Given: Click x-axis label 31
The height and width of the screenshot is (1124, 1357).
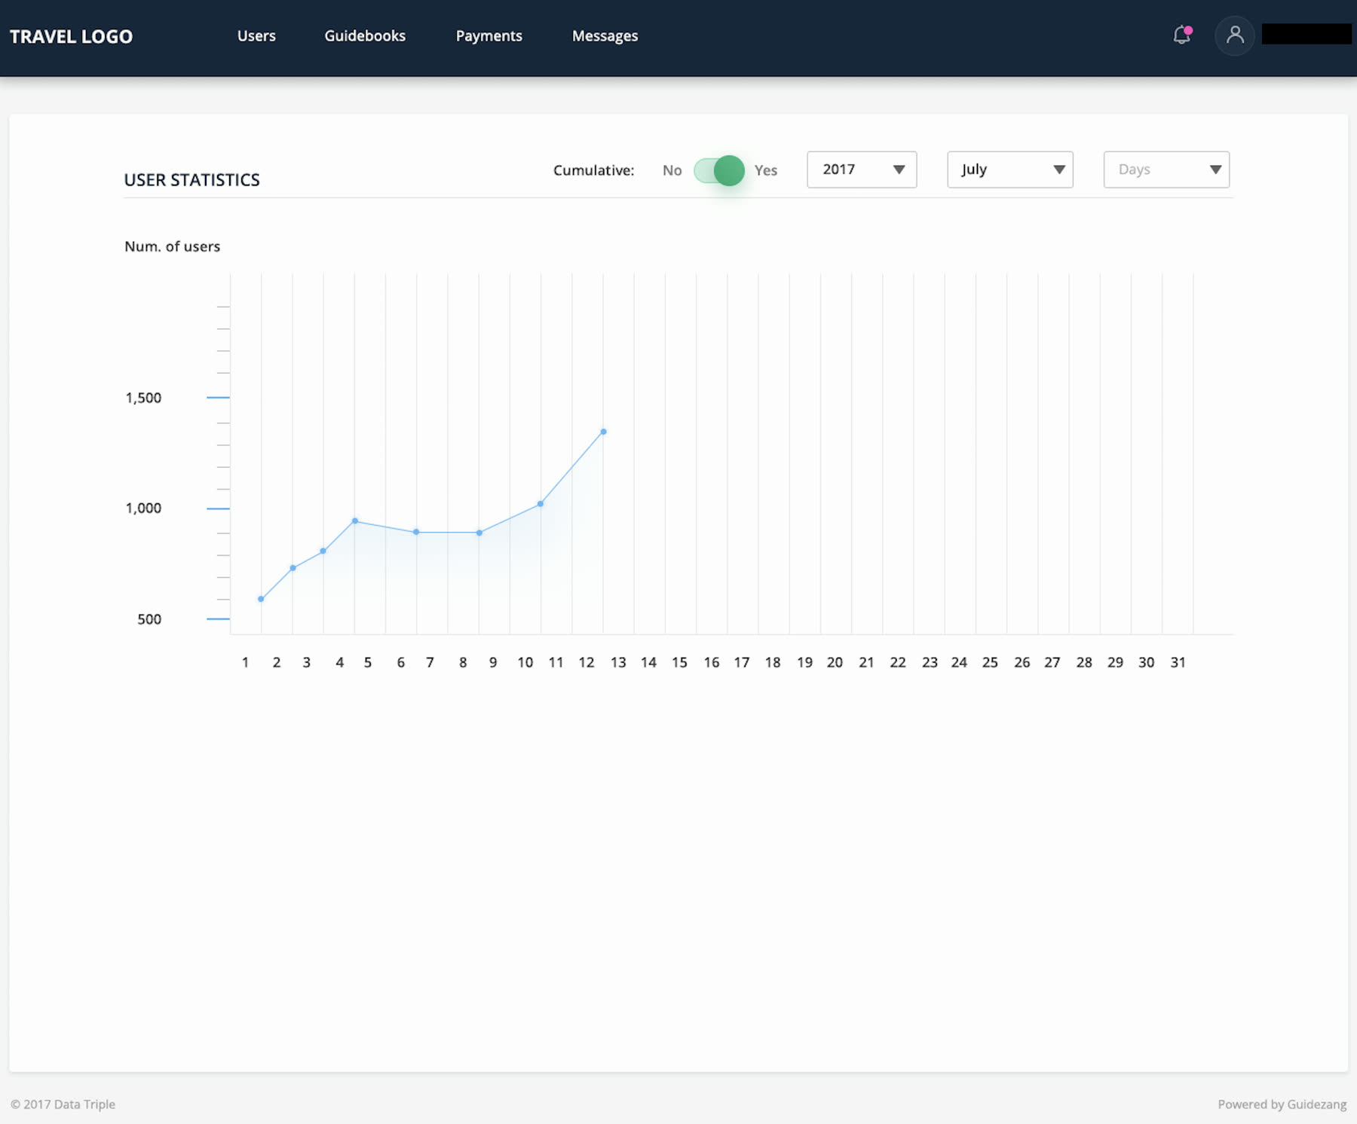Looking at the screenshot, I should pyautogui.click(x=1178, y=662).
